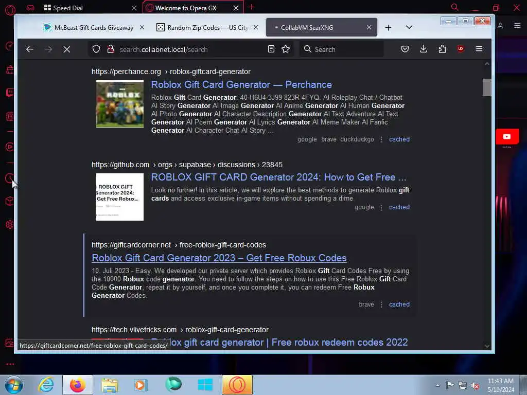Viewport: 527px width, 395px height.
Task: Open GX Corner gamepad icon in Opera
Action: pyautogui.click(x=30, y=8)
